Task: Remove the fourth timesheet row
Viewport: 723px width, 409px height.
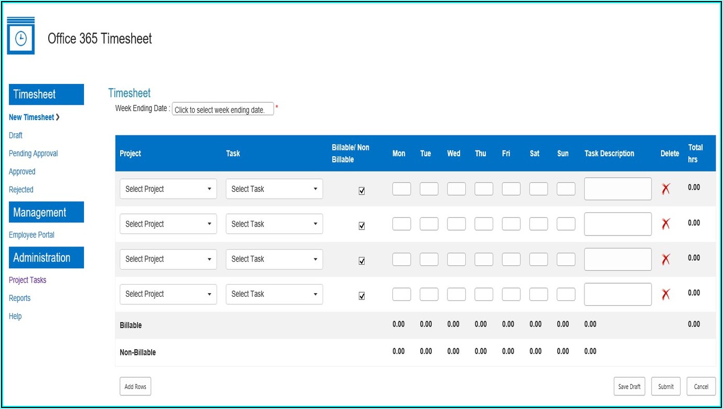Action: [666, 295]
